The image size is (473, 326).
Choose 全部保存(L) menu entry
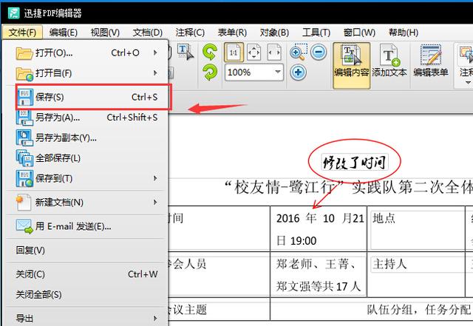[86, 158]
